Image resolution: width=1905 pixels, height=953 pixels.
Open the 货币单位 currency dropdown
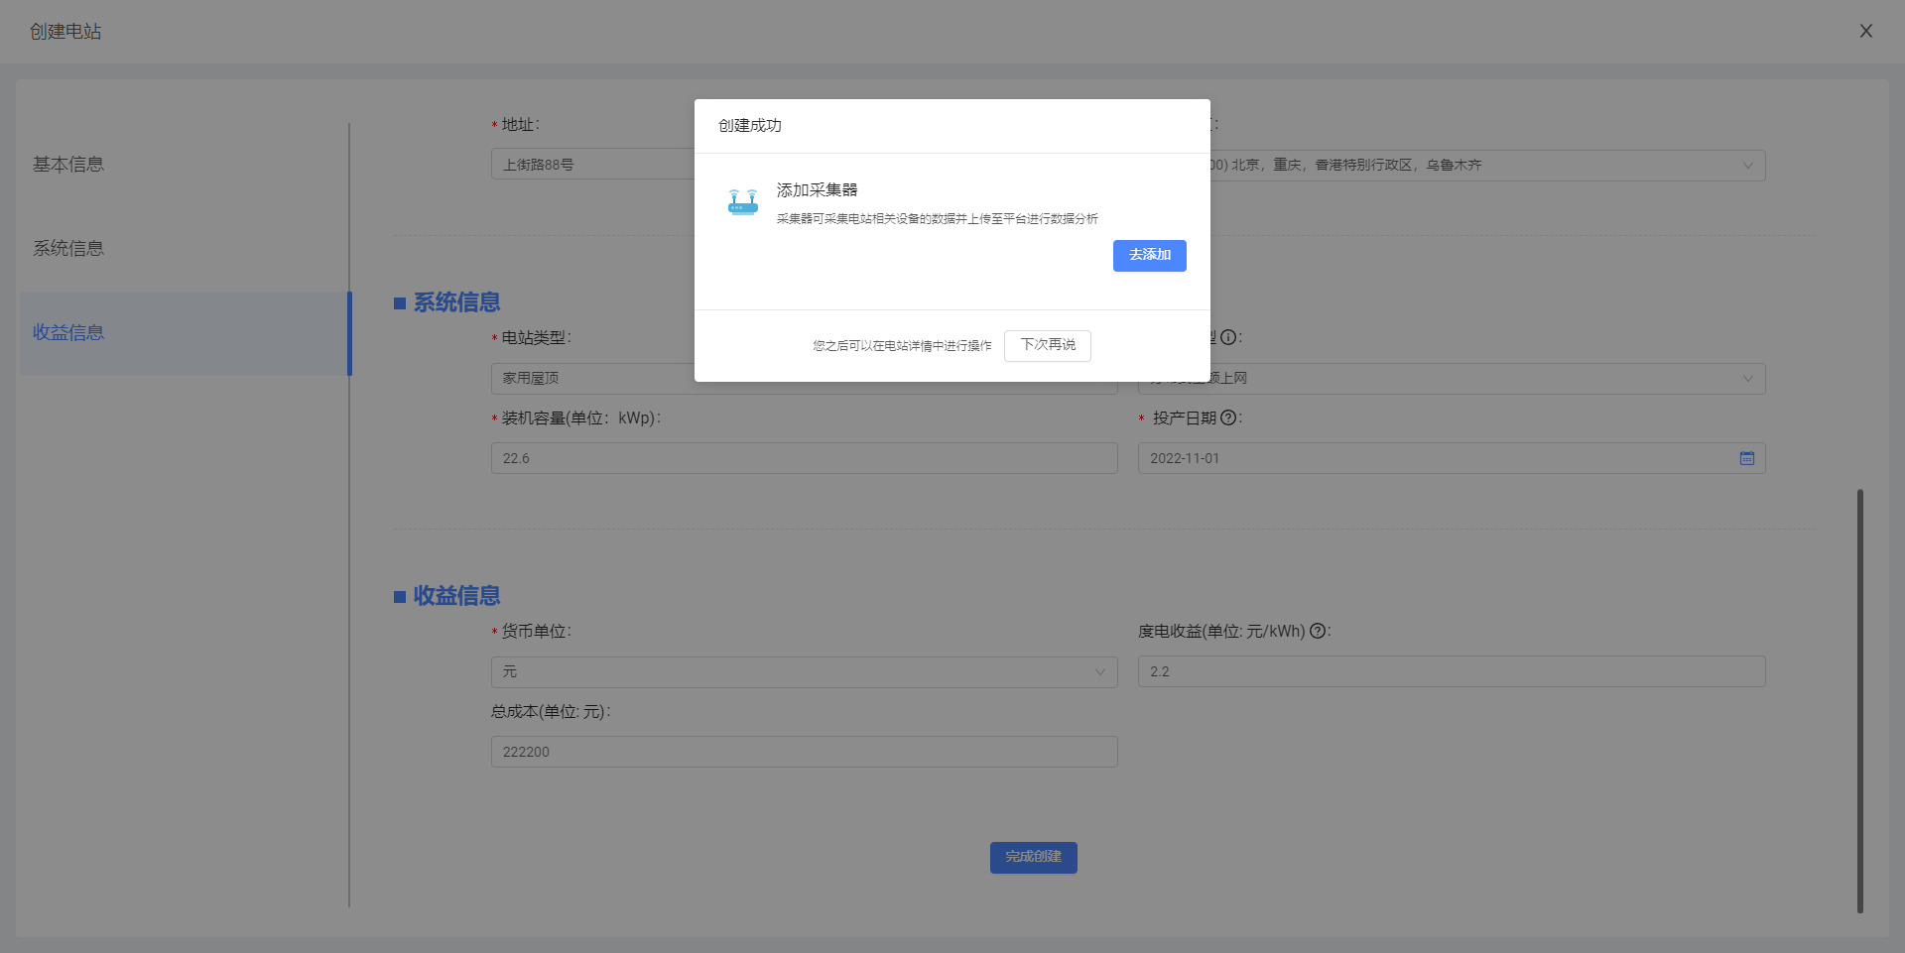pos(804,672)
